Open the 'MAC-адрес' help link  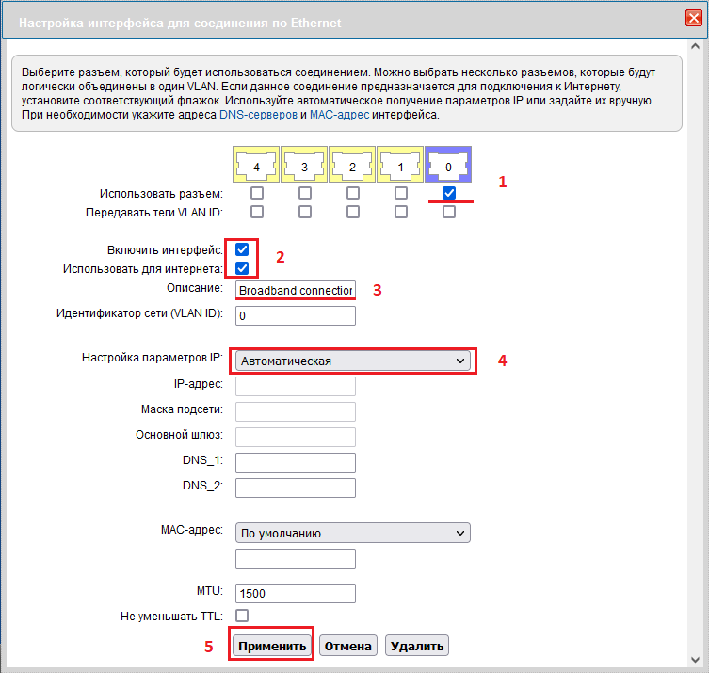click(x=340, y=115)
